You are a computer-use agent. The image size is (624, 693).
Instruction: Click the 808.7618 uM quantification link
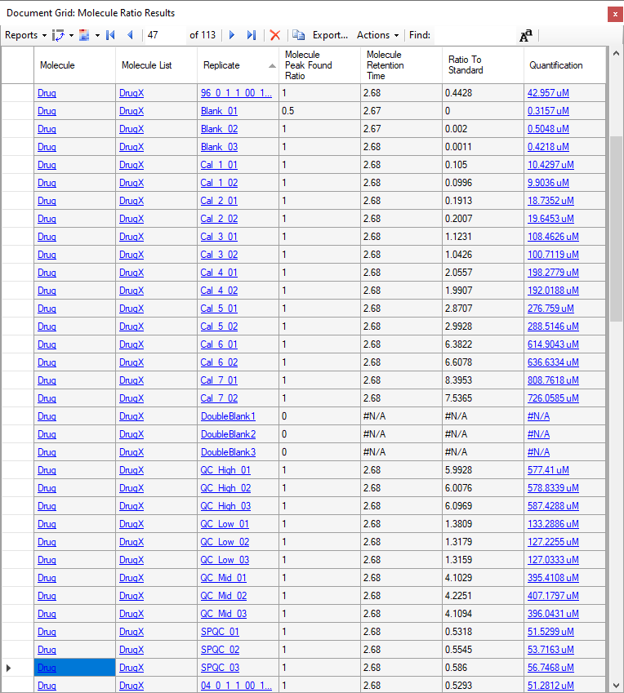point(553,380)
